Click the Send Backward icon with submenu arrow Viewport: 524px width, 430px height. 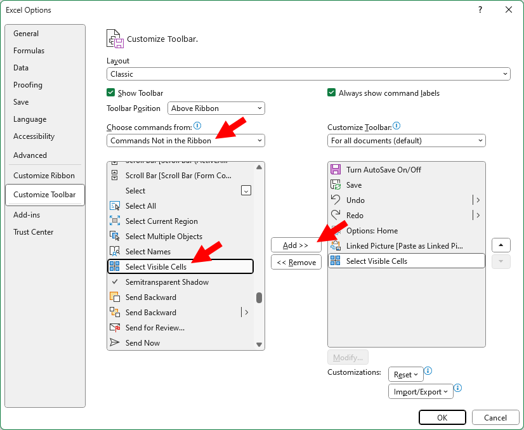115,312
